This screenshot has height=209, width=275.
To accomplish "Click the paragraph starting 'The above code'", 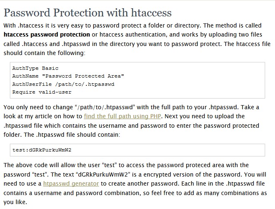I will click(135, 184).
